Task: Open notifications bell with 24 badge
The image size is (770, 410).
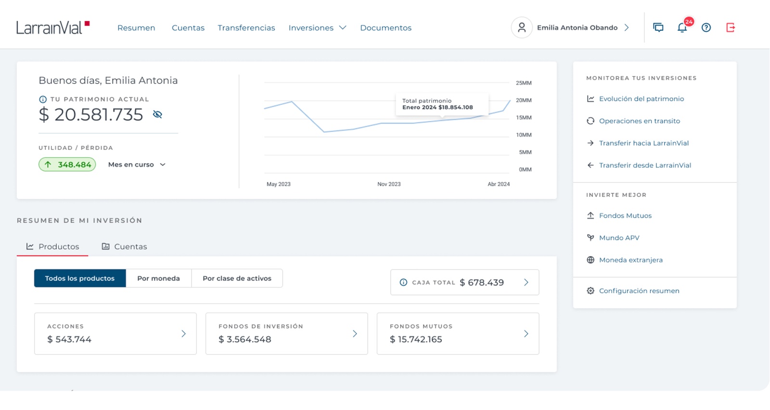Action: (683, 27)
